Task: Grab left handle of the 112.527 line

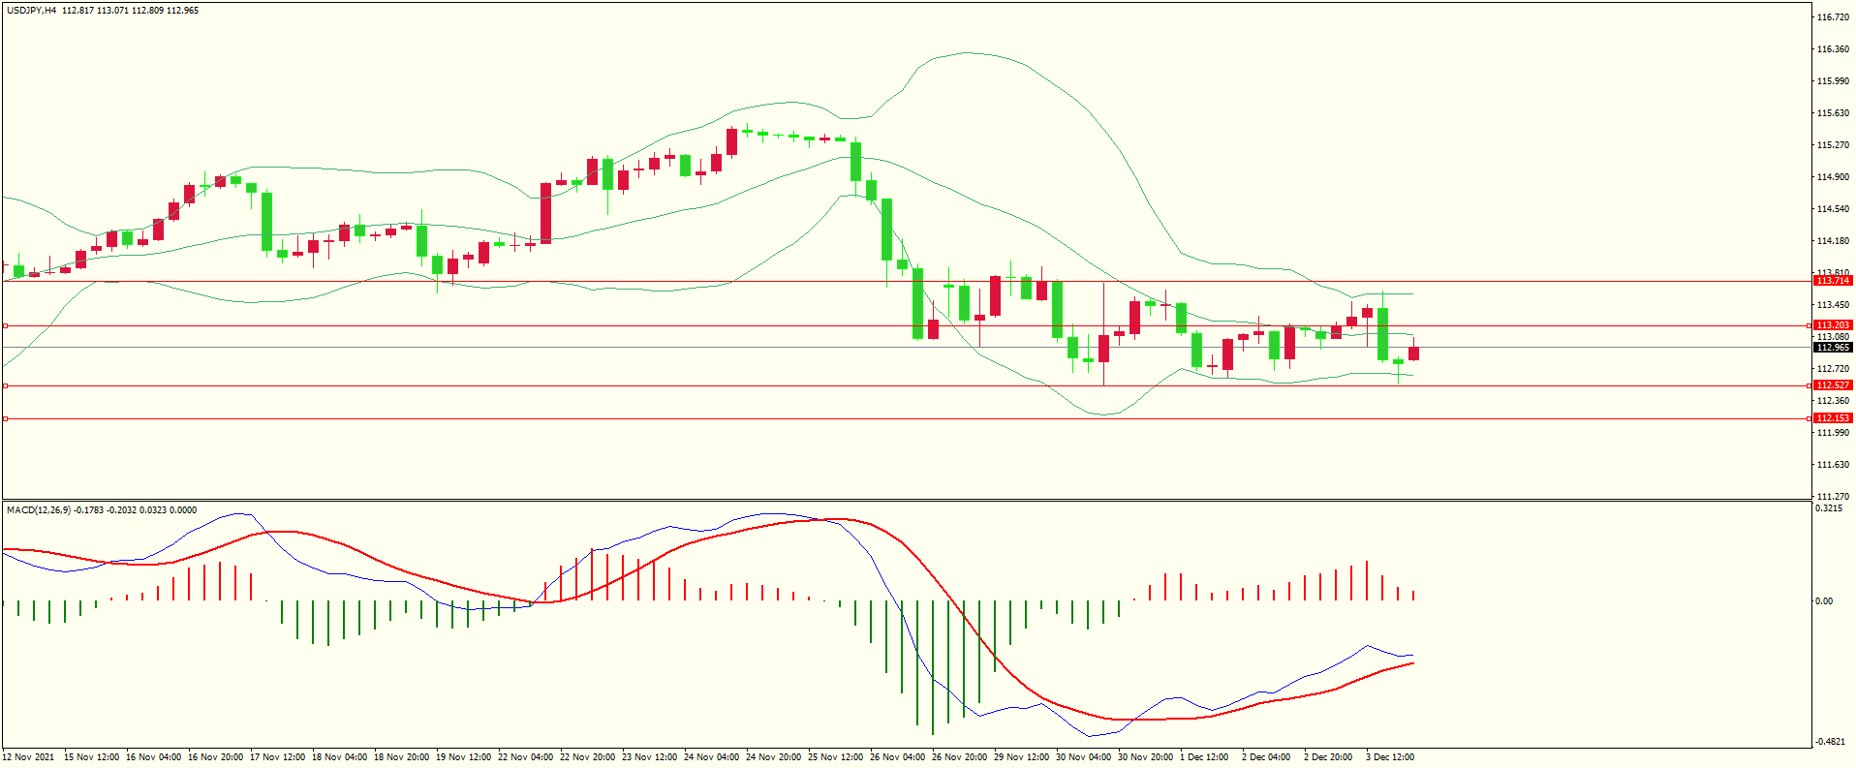Action: [5, 385]
